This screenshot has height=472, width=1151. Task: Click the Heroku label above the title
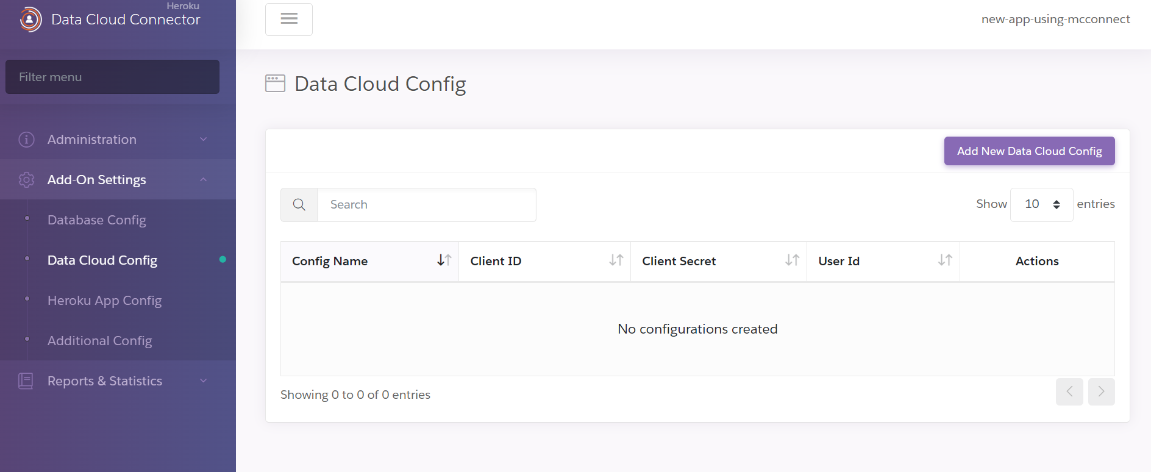[183, 5]
